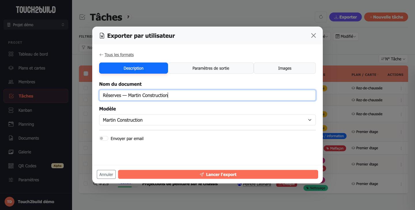This screenshot has width=415, height=210.
Task: Click the Touch2build logo
Action: (x=36, y=10)
